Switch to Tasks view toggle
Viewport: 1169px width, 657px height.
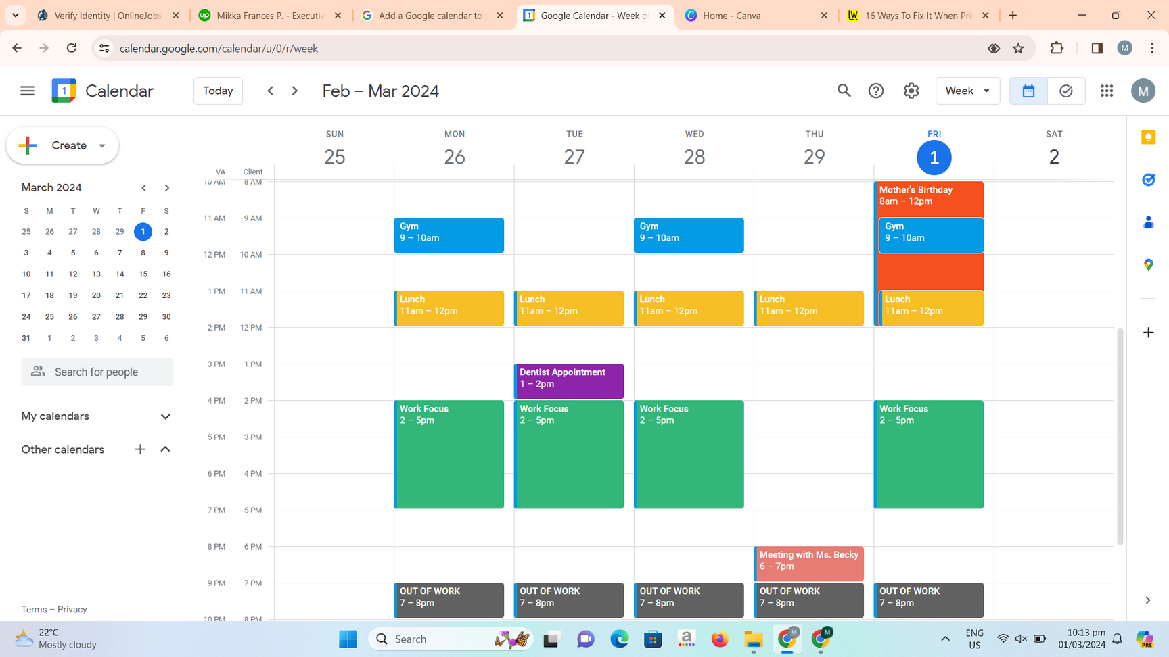click(x=1066, y=91)
